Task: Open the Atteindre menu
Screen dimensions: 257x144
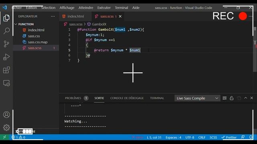Action: coord(86,8)
